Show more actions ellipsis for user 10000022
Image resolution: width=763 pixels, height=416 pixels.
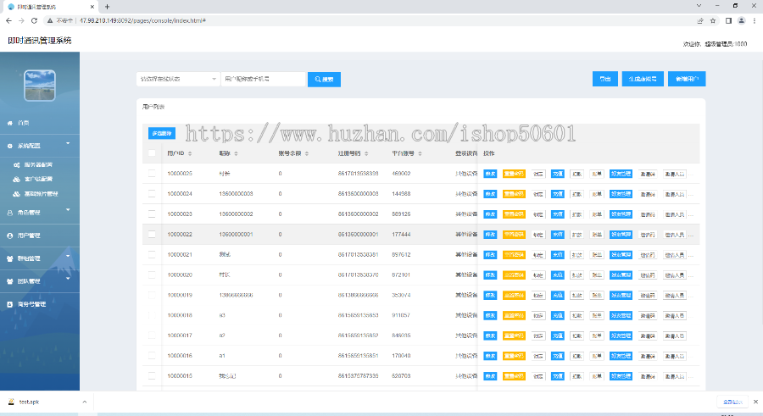(x=691, y=235)
